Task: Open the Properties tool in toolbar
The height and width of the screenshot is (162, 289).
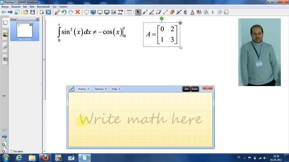Action: click(199, 12)
